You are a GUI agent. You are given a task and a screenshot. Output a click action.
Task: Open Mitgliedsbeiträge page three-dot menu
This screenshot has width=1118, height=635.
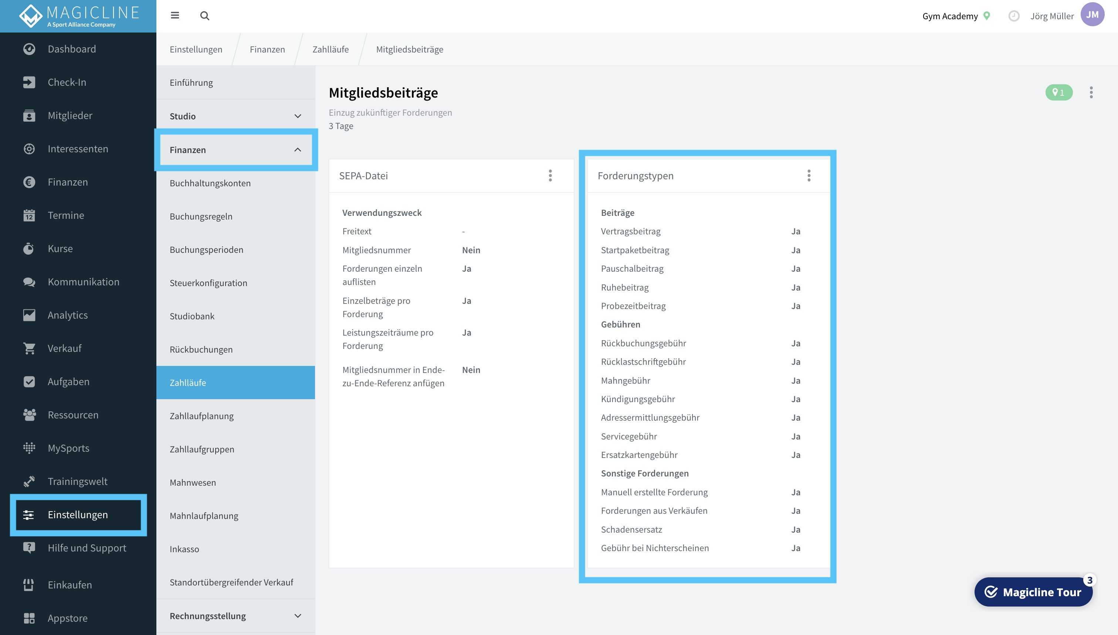point(1091,92)
